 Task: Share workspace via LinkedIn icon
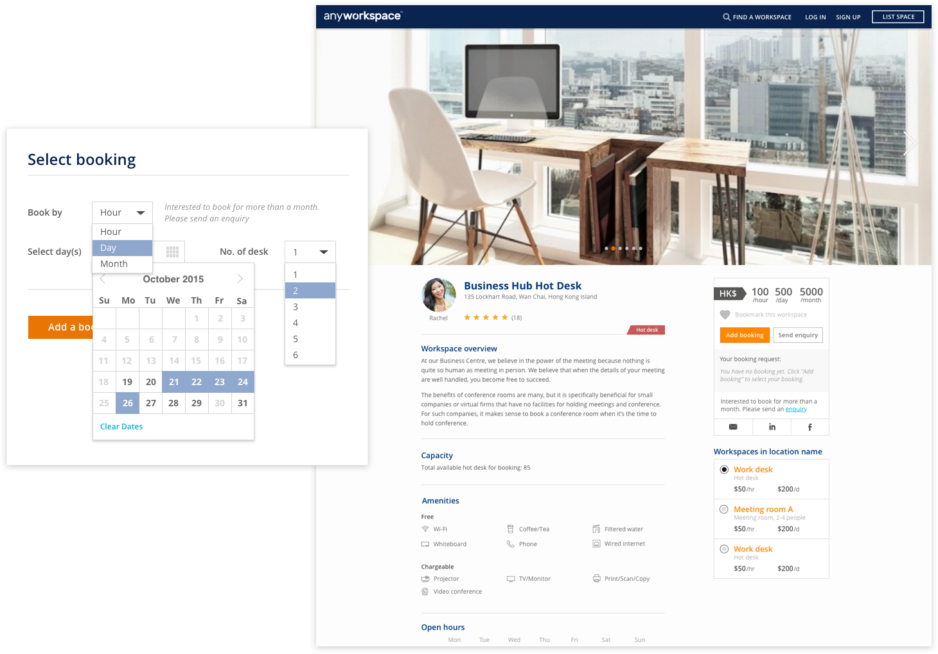[x=772, y=427]
